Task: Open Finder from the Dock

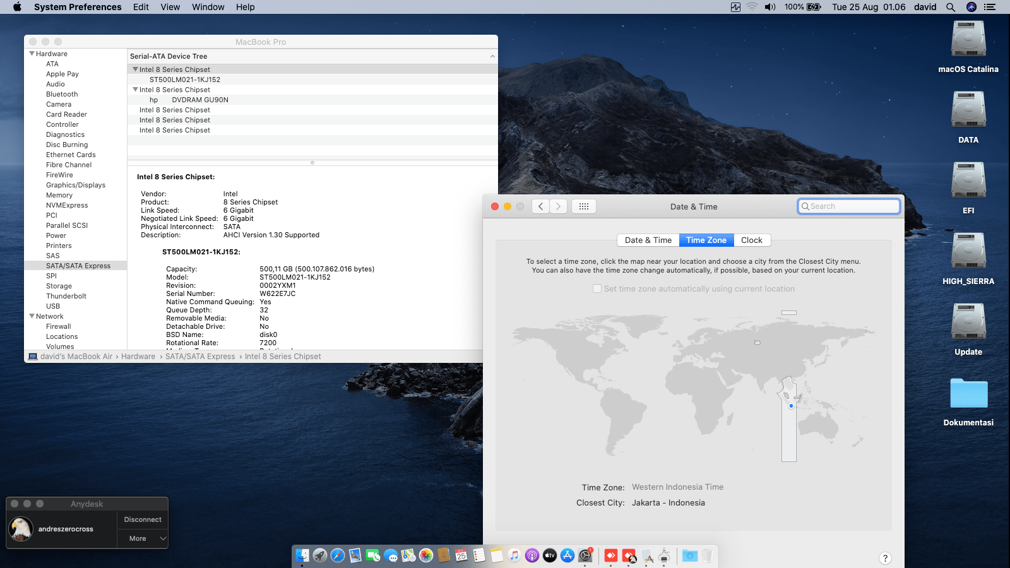Action: pyautogui.click(x=302, y=555)
